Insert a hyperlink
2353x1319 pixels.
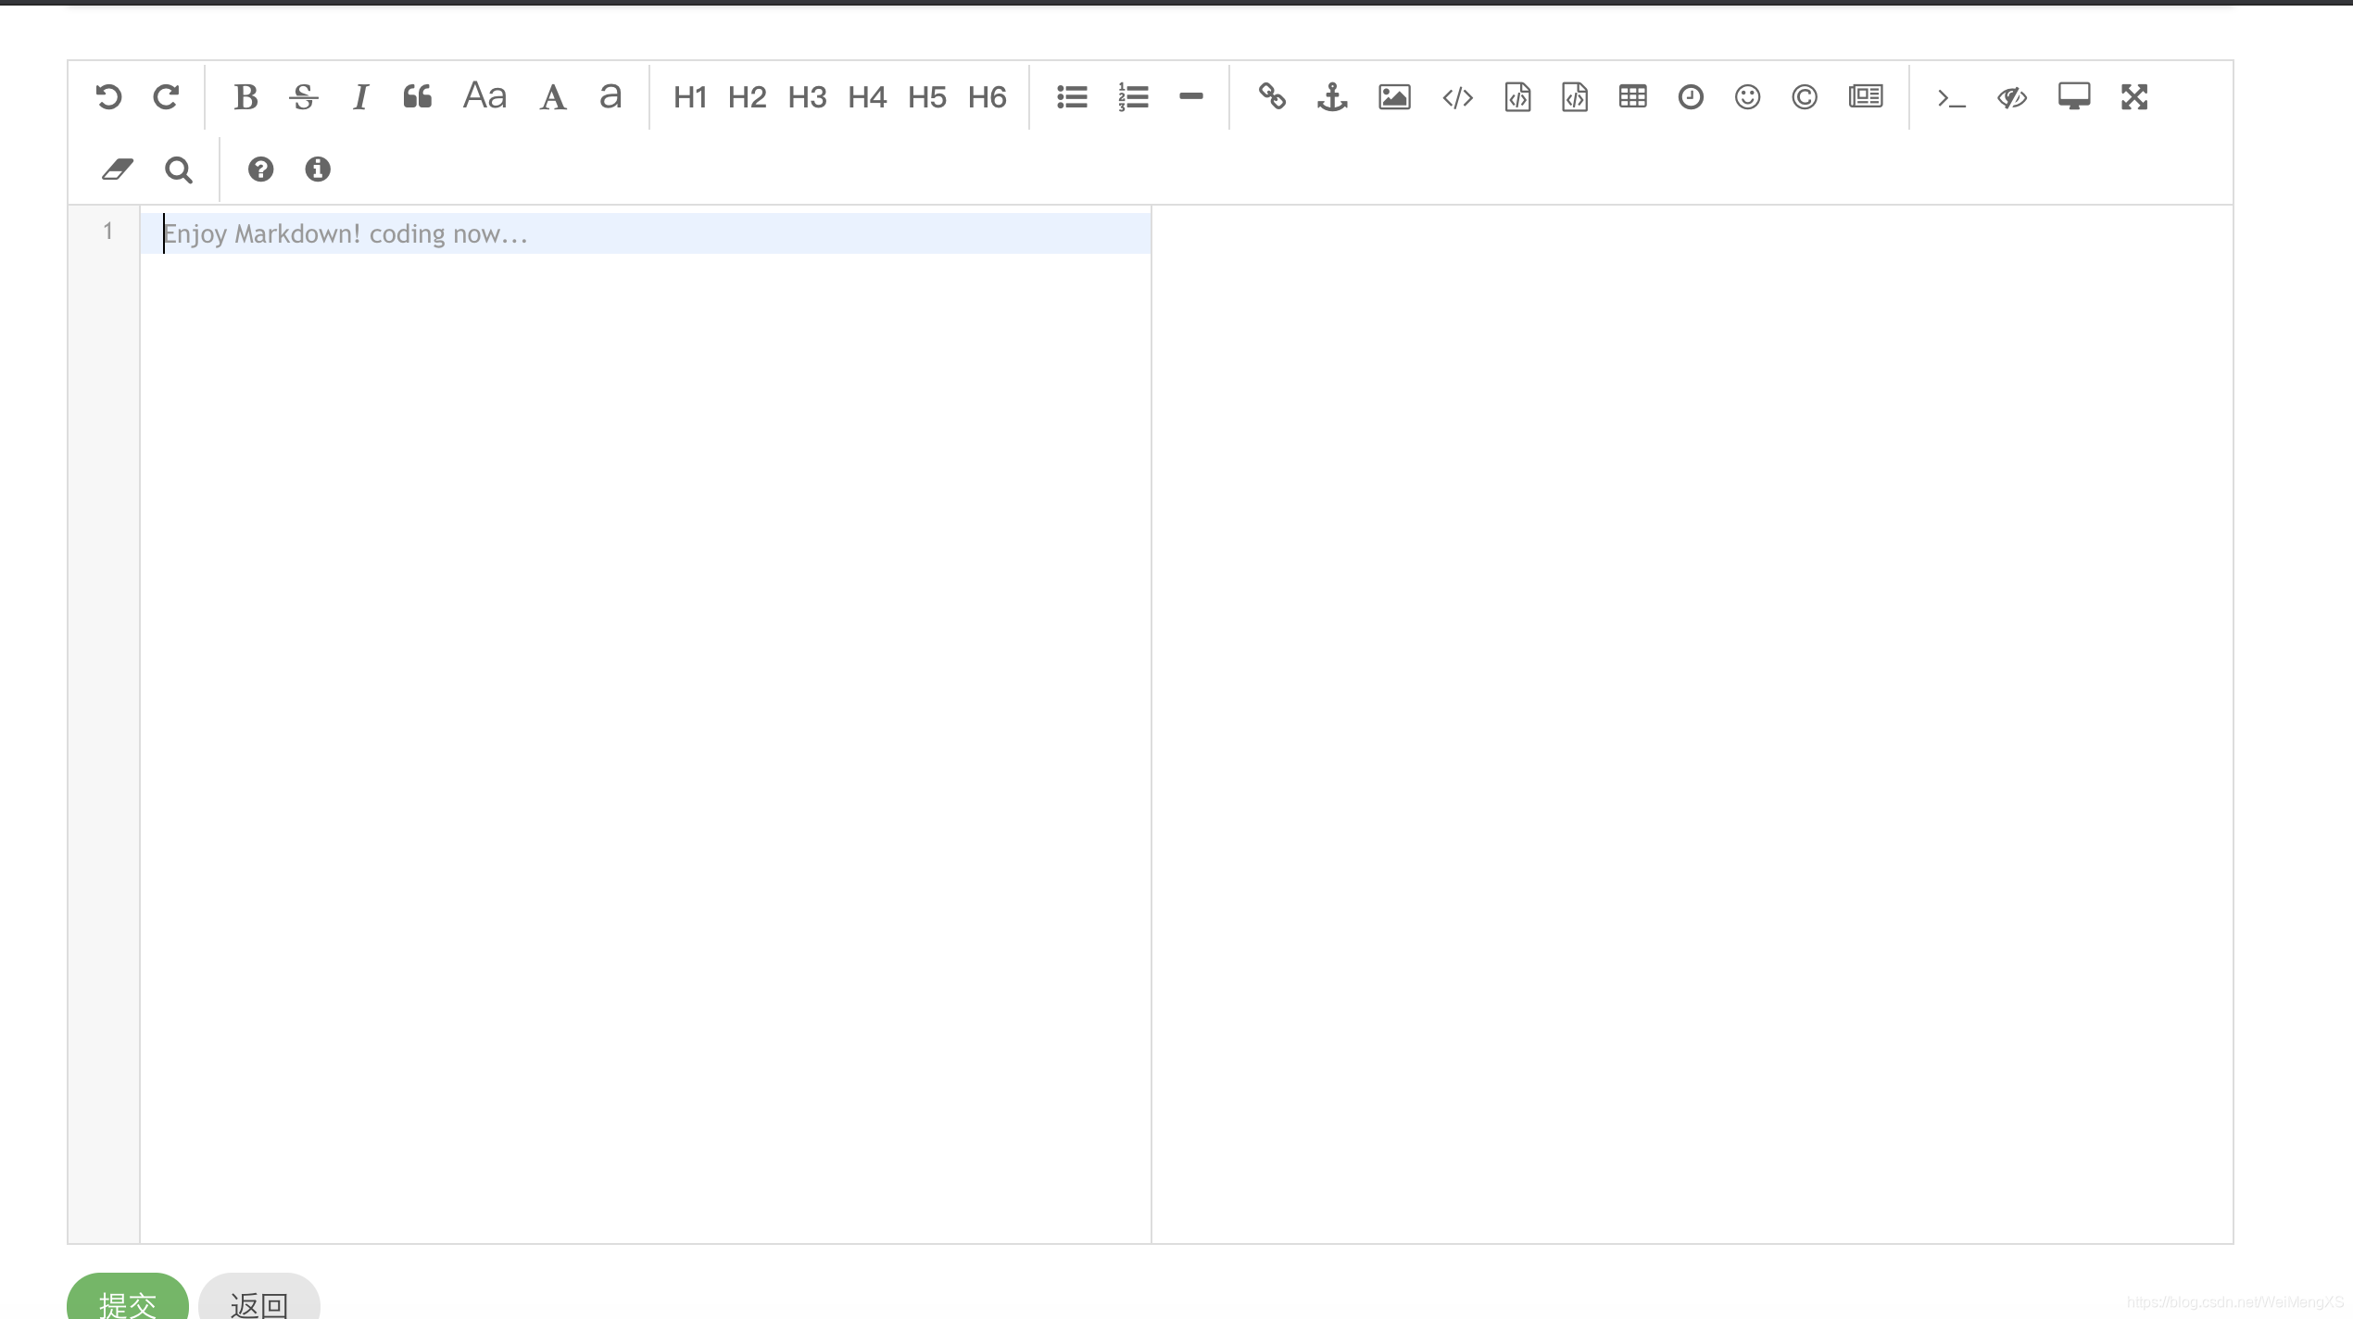tap(1272, 97)
